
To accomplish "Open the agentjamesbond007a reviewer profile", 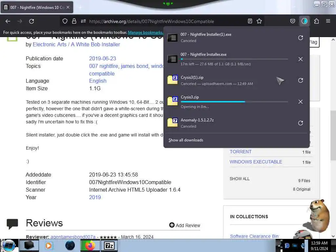I will [x=73, y=237].
